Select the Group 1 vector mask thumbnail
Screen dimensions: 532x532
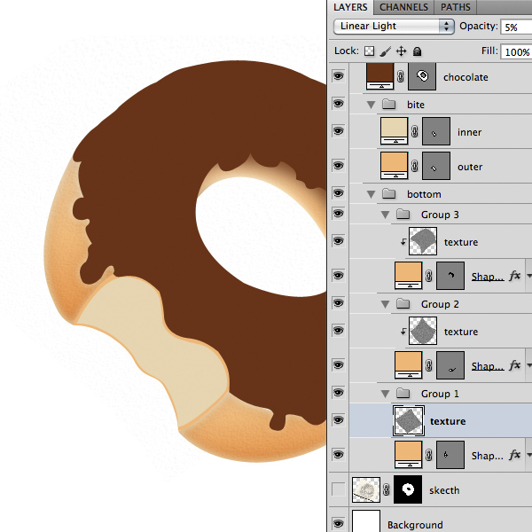[450, 455]
